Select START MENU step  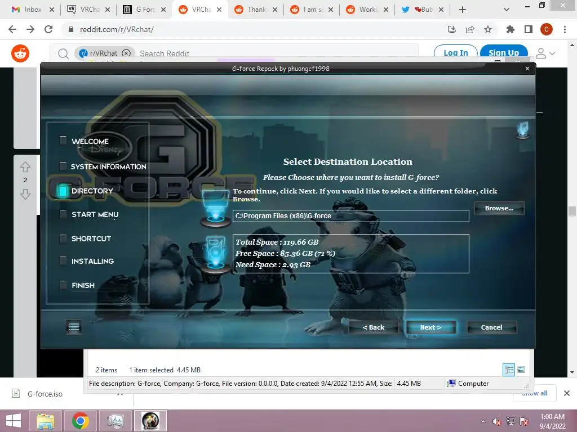95,214
